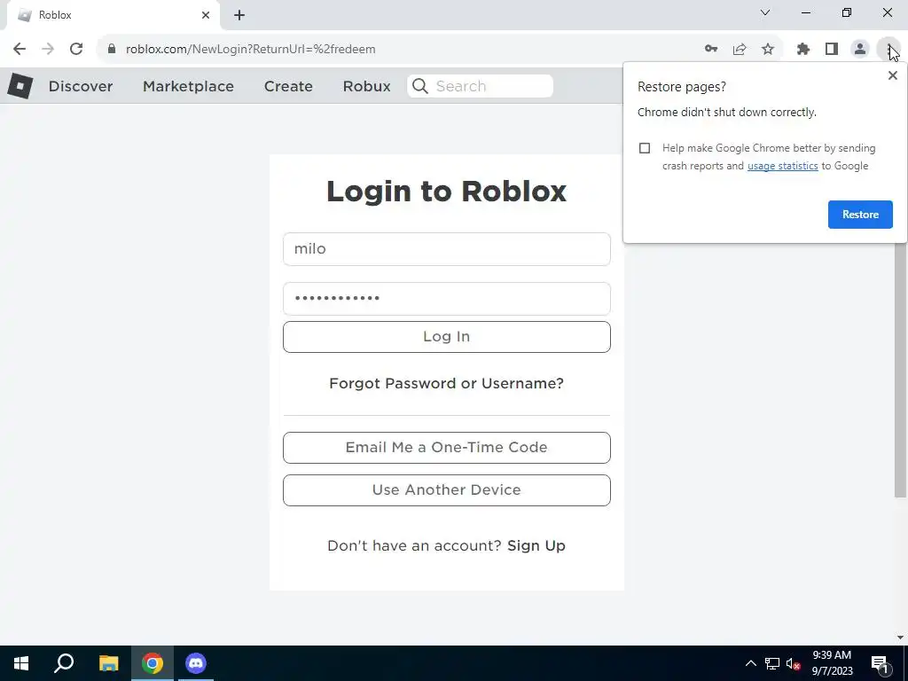
Task: Open the Chrome three-dot menu
Action: [x=888, y=50]
